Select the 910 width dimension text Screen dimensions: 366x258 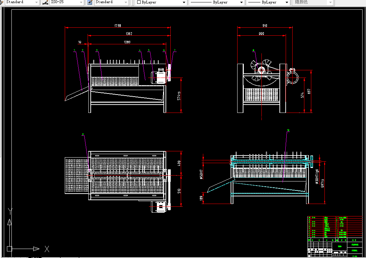(x=265, y=25)
